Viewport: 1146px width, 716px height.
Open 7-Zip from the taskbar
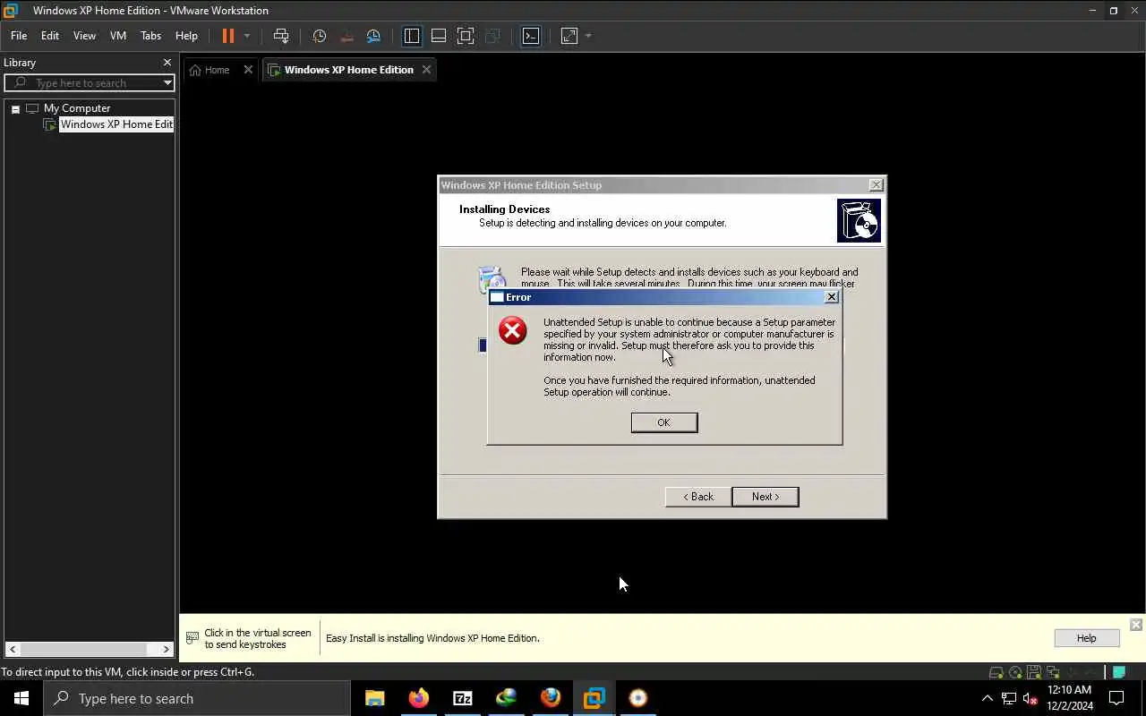click(463, 698)
